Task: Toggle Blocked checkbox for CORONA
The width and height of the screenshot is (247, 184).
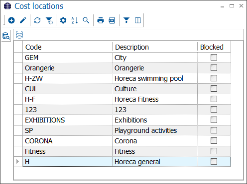Action: pyautogui.click(x=214, y=141)
